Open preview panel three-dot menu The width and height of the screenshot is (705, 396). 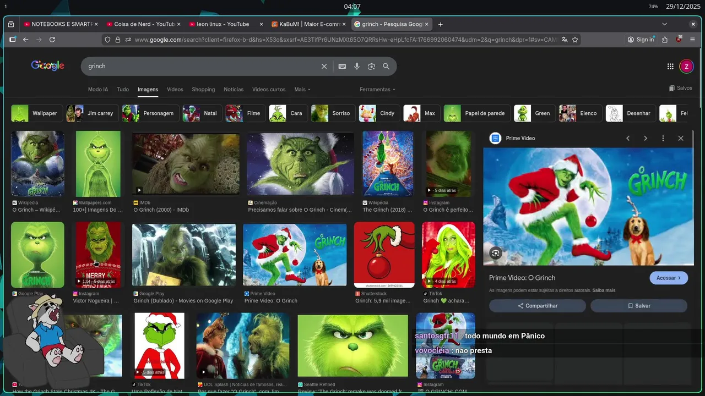(663, 138)
